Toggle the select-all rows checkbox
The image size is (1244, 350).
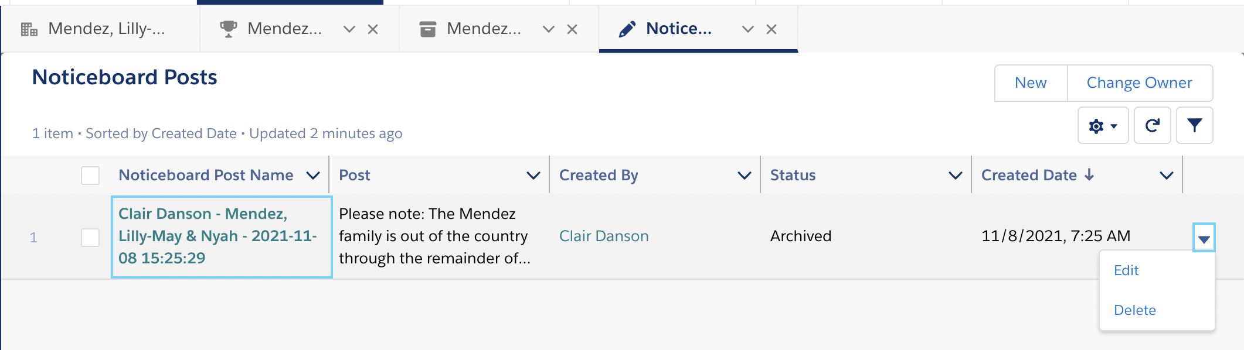point(90,176)
